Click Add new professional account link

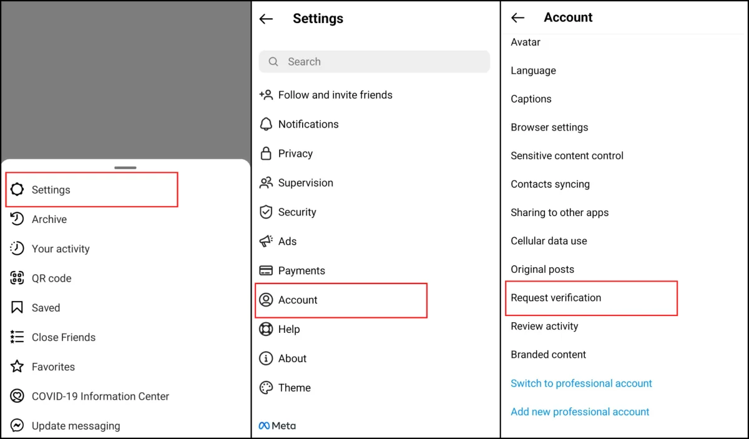580,412
